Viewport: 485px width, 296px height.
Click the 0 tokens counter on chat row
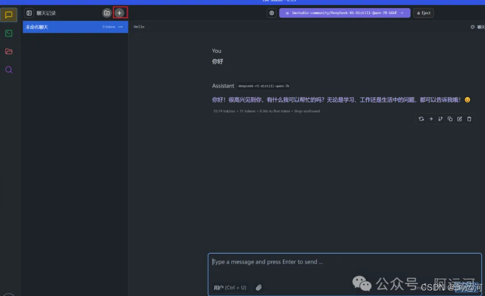pyautogui.click(x=109, y=27)
